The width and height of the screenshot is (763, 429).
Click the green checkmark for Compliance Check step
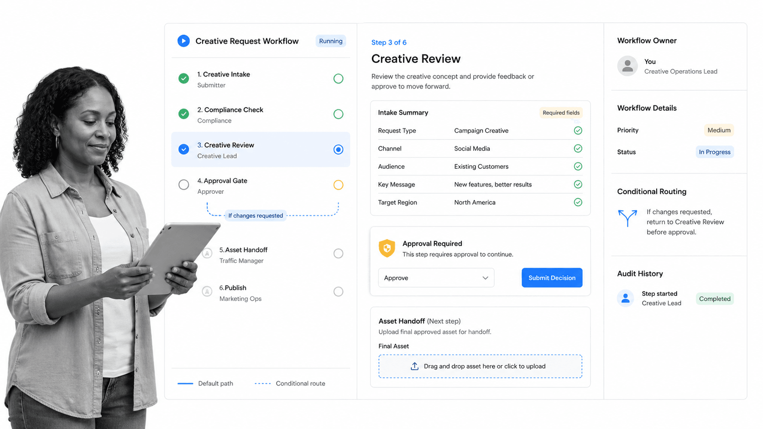(x=183, y=114)
